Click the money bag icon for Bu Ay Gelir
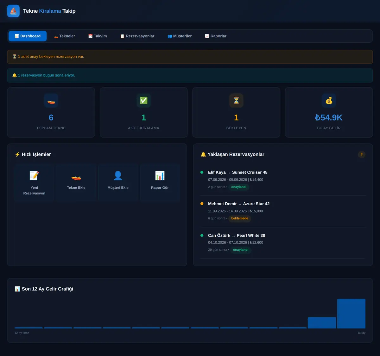The width and height of the screenshot is (380, 356). tap(329, 101)
